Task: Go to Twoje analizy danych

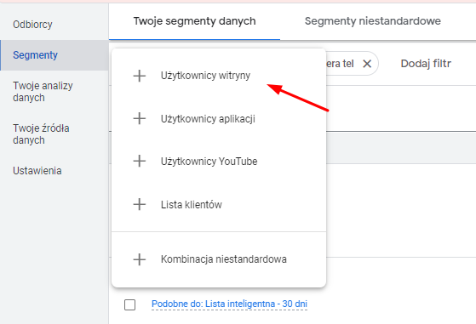Action: tap(43, 92)
